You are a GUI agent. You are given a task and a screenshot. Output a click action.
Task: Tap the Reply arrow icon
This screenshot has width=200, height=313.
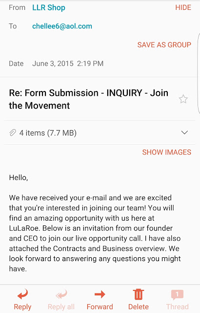[22, 294]
